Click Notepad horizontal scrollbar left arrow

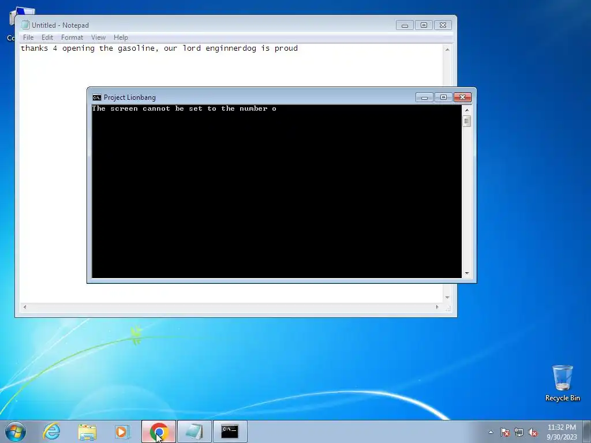(x=25, y=307)
